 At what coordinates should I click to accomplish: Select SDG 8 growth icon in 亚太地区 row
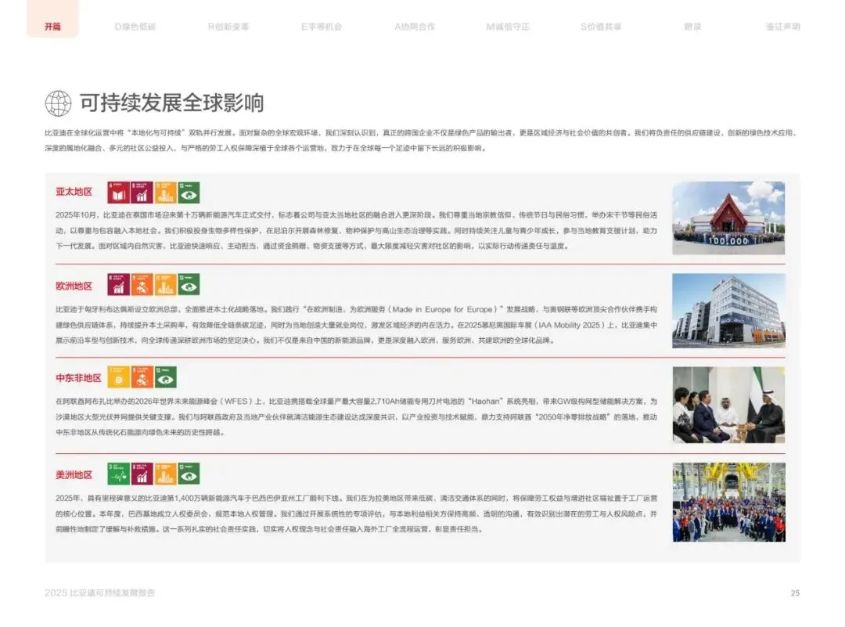click(142, 193)
